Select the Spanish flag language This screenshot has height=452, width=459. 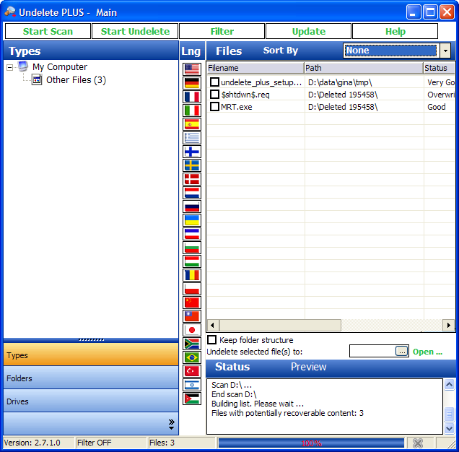pyautogui.click(x=192, y=124)
